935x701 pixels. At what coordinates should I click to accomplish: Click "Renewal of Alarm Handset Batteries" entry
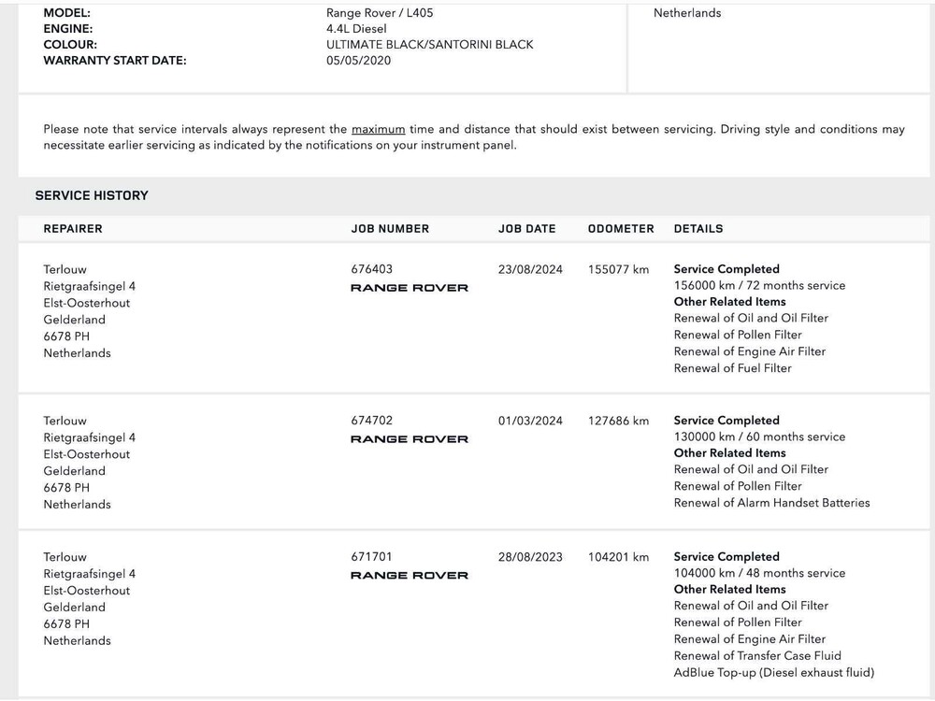[x=771, y=503]
